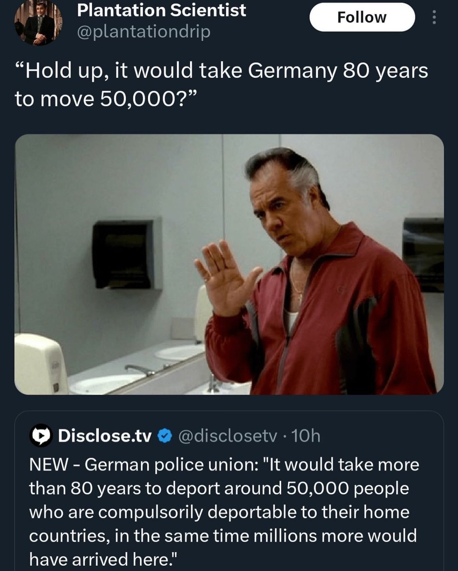Click the "Hold up" tweet text
This screenshot has height=571, width=458.
221,71
